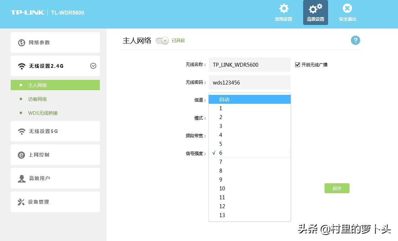Uncheck 开启无线广播 checkbox

pos(297,64)
